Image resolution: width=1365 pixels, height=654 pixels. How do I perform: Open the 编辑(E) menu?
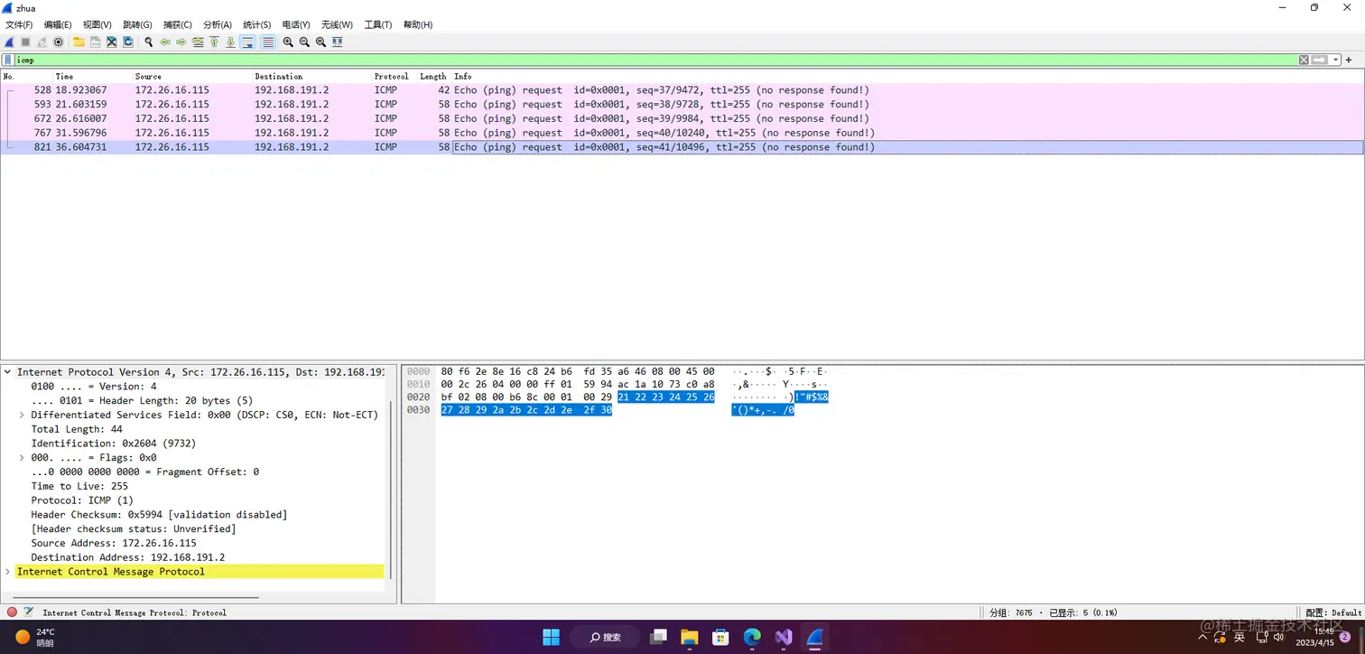pos(58,24)
